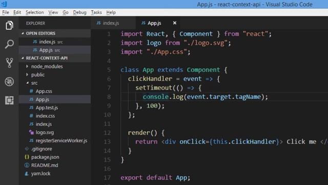
Task: Open the Debug menu
Action: [80, 12]
